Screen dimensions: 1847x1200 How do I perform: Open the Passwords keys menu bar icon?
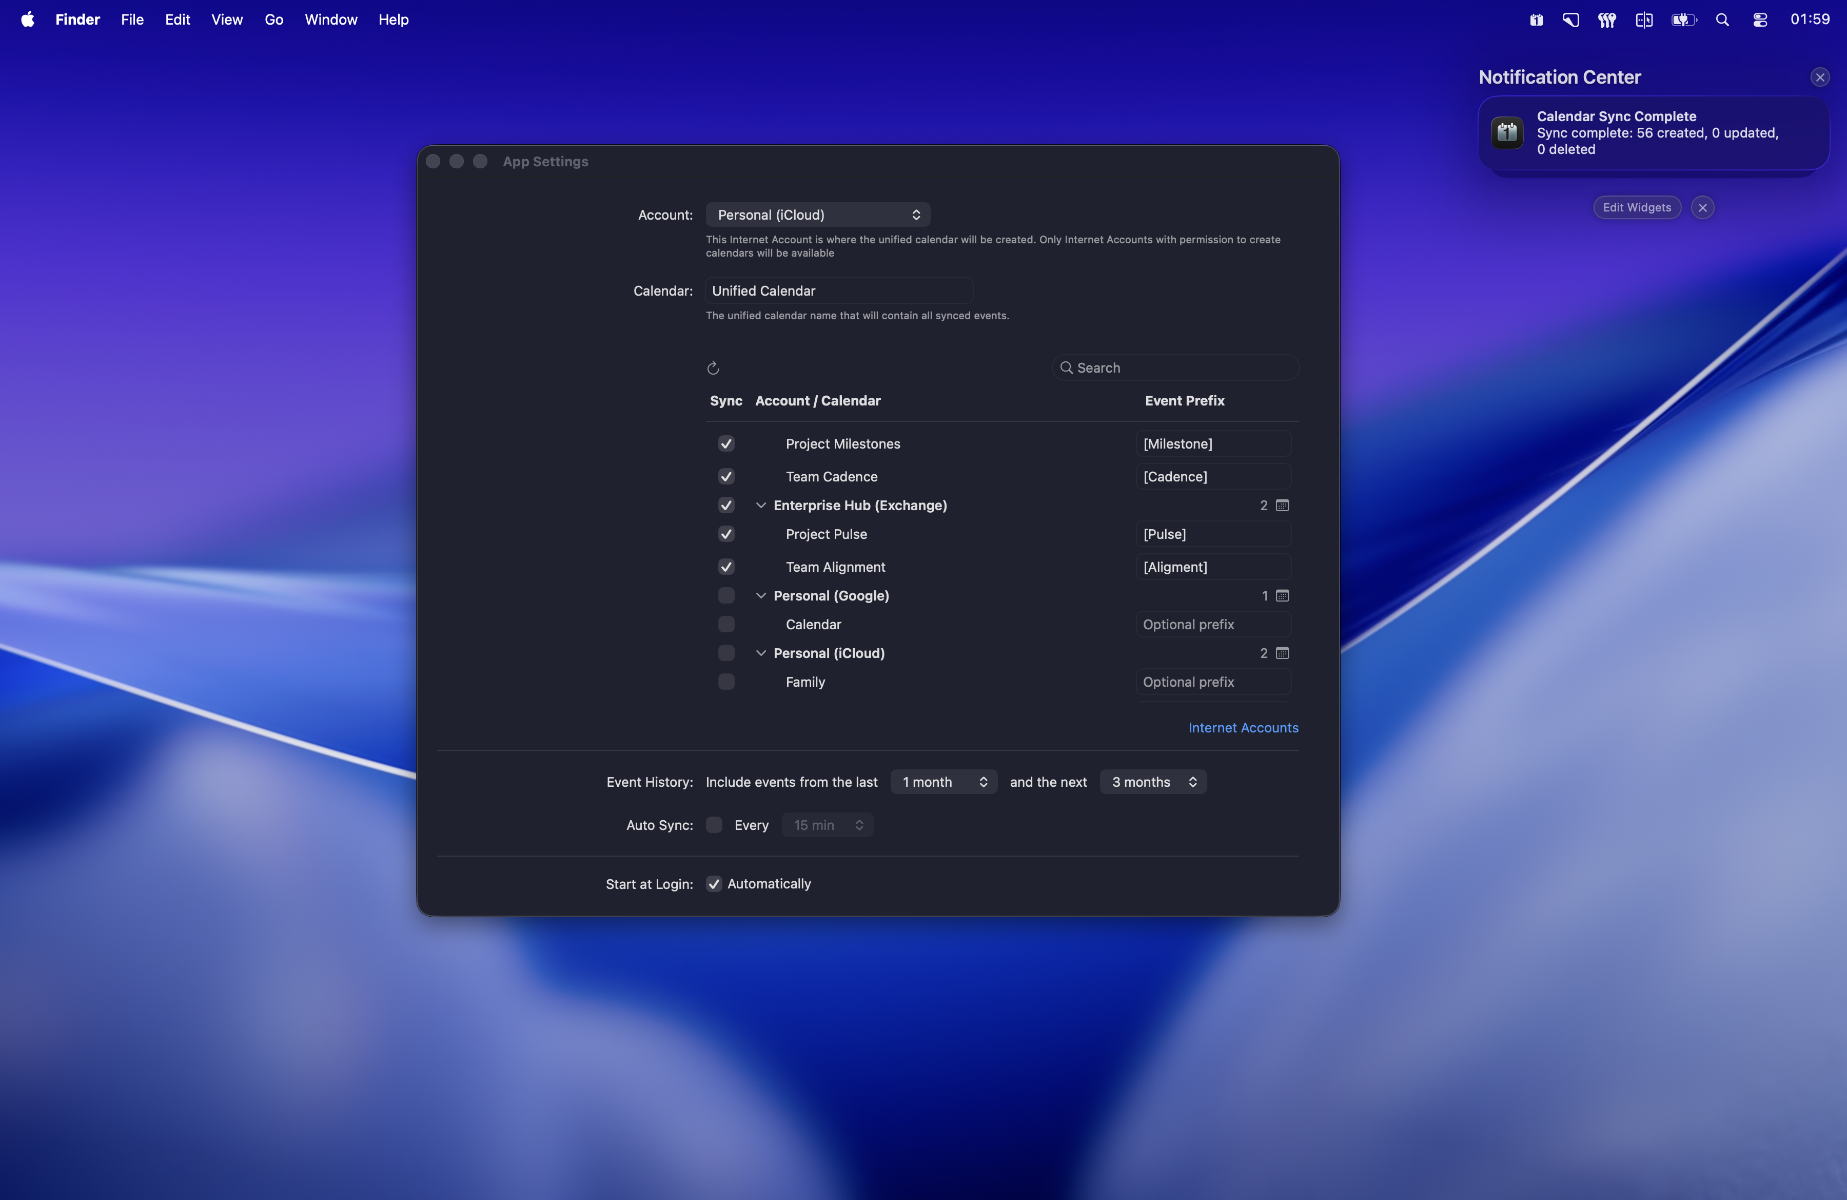(1606, 20)
